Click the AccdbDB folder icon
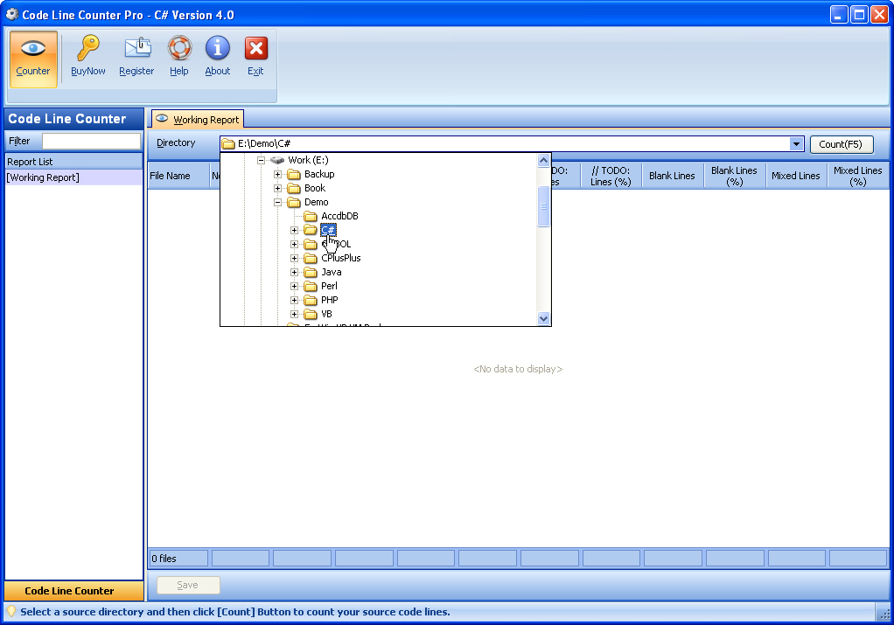894x625 pixels. [x=311, y=216]
